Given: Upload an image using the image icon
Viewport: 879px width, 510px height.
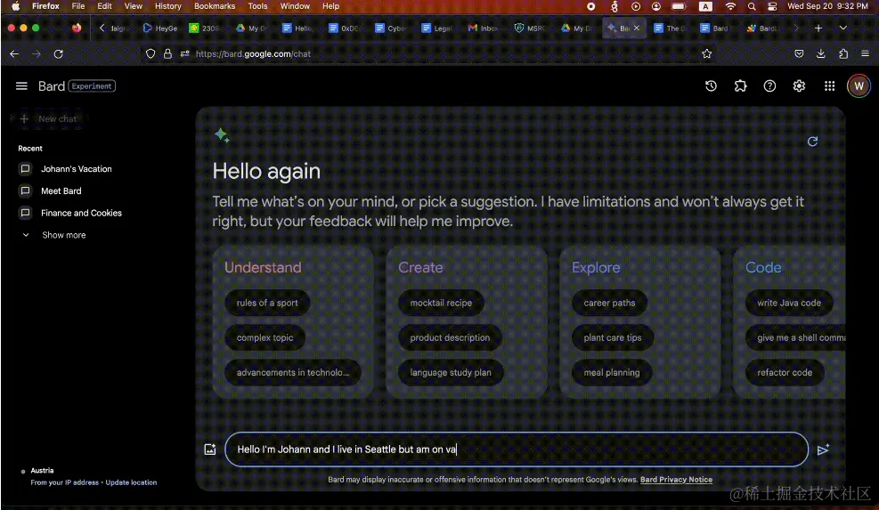Looking at the screenshot, I should click(209, 449).
